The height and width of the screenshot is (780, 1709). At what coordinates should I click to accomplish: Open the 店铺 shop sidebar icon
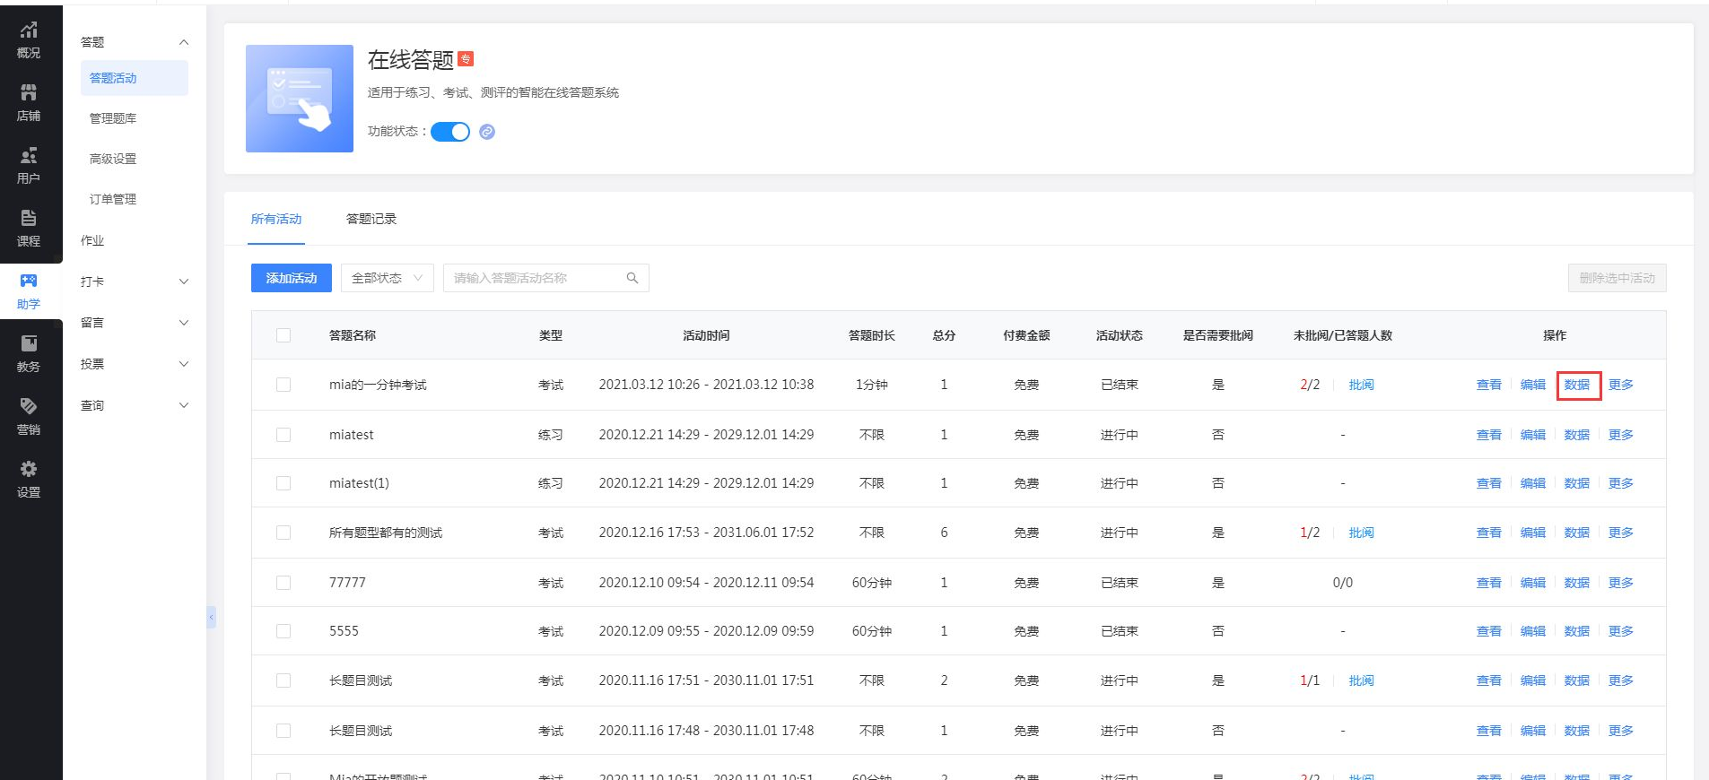coord(29,102)
